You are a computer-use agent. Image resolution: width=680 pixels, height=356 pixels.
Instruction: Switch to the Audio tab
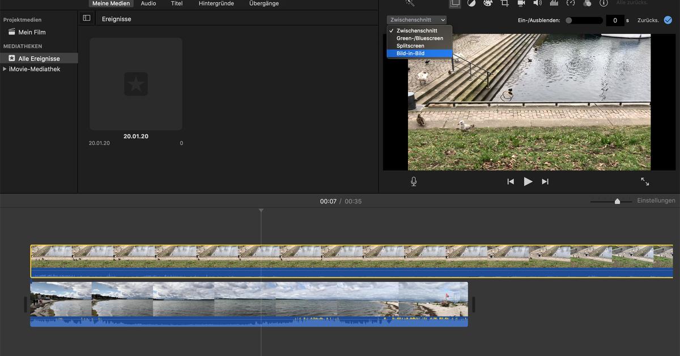pyautogui.click(x=148, y=3)
